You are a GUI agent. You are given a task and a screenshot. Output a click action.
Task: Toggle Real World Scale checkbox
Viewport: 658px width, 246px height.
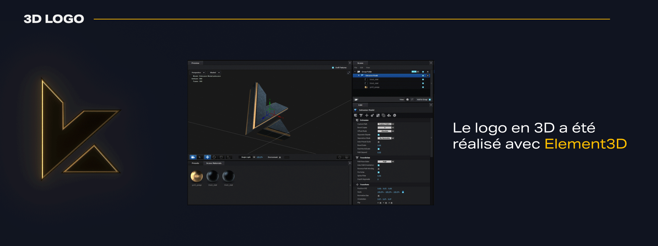click(x=378, y=149)
